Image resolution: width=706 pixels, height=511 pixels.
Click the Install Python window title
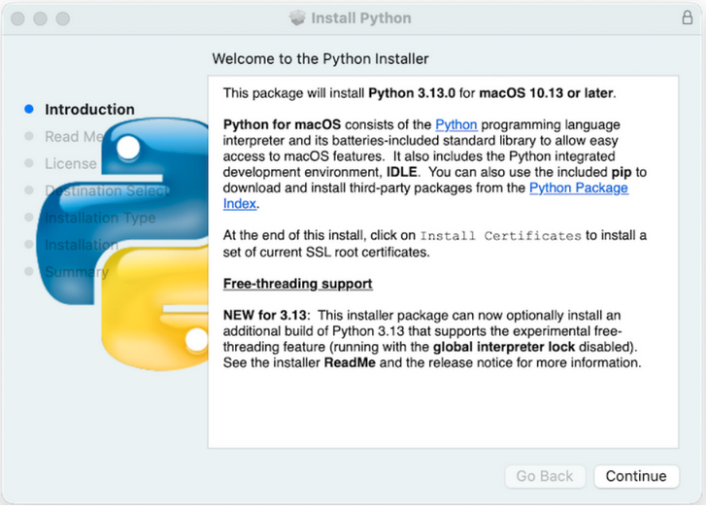pos(360,18)
